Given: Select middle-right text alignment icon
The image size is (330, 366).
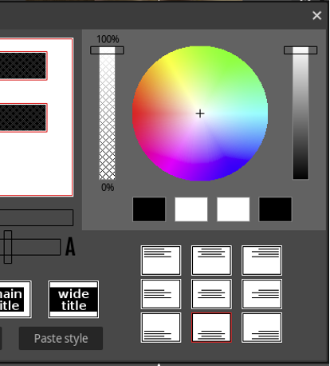Looking at the screenshot, I should [262, 294].
